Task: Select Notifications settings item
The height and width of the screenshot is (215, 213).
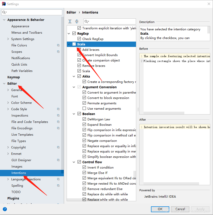Action: pos(21,58)
